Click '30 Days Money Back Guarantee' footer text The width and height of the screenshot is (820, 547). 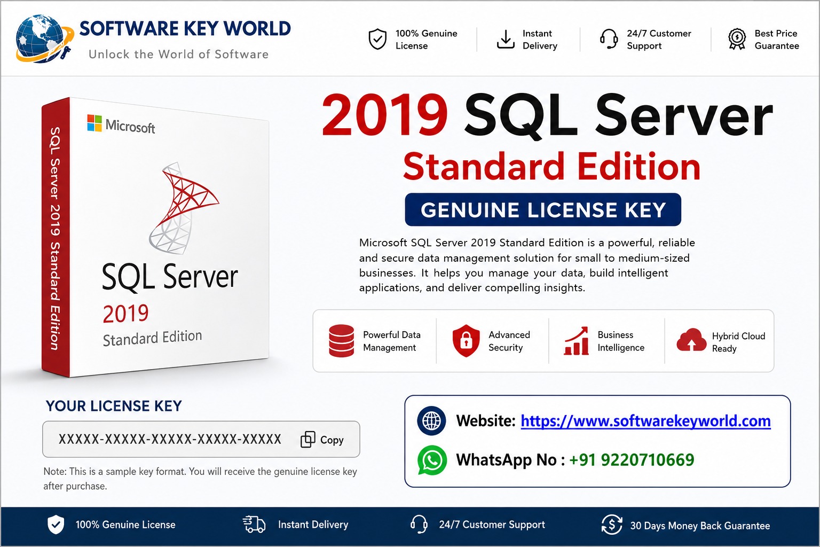coord(700,526)
